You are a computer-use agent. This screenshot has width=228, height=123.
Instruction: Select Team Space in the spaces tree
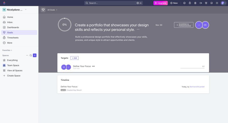coord(13,65)
